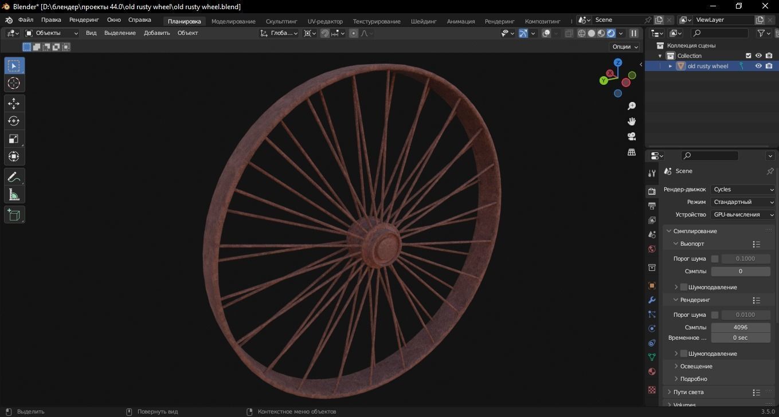Switch to the Shading workspace tab
Image resolution: width=779 pixels, height=417 pixels.
424,21
